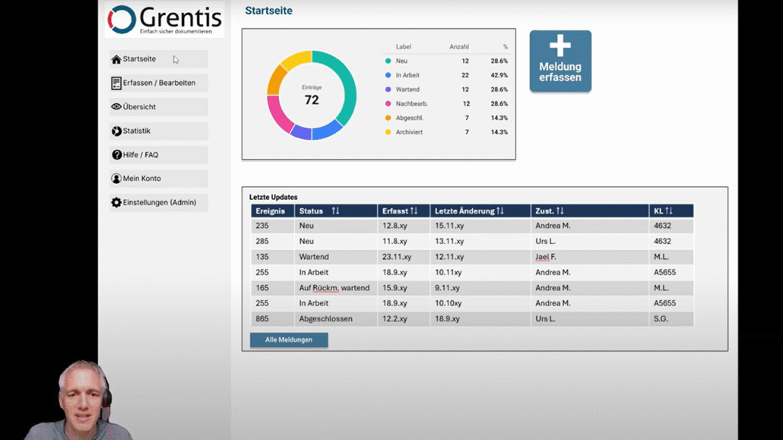The image size is (783, 440).
Task: Click the home icon beside Startseite
Action: pos(116,59)
